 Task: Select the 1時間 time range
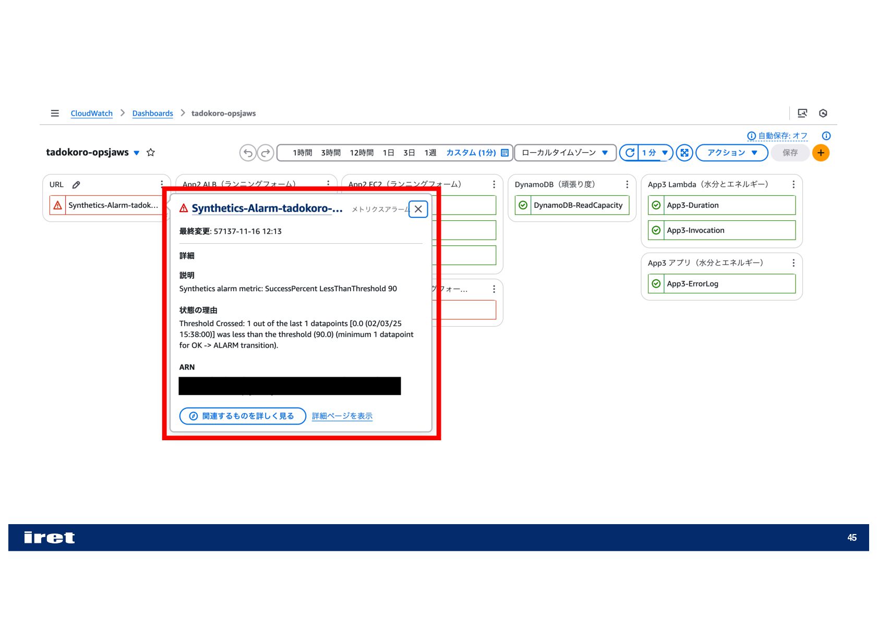[302, 153]
